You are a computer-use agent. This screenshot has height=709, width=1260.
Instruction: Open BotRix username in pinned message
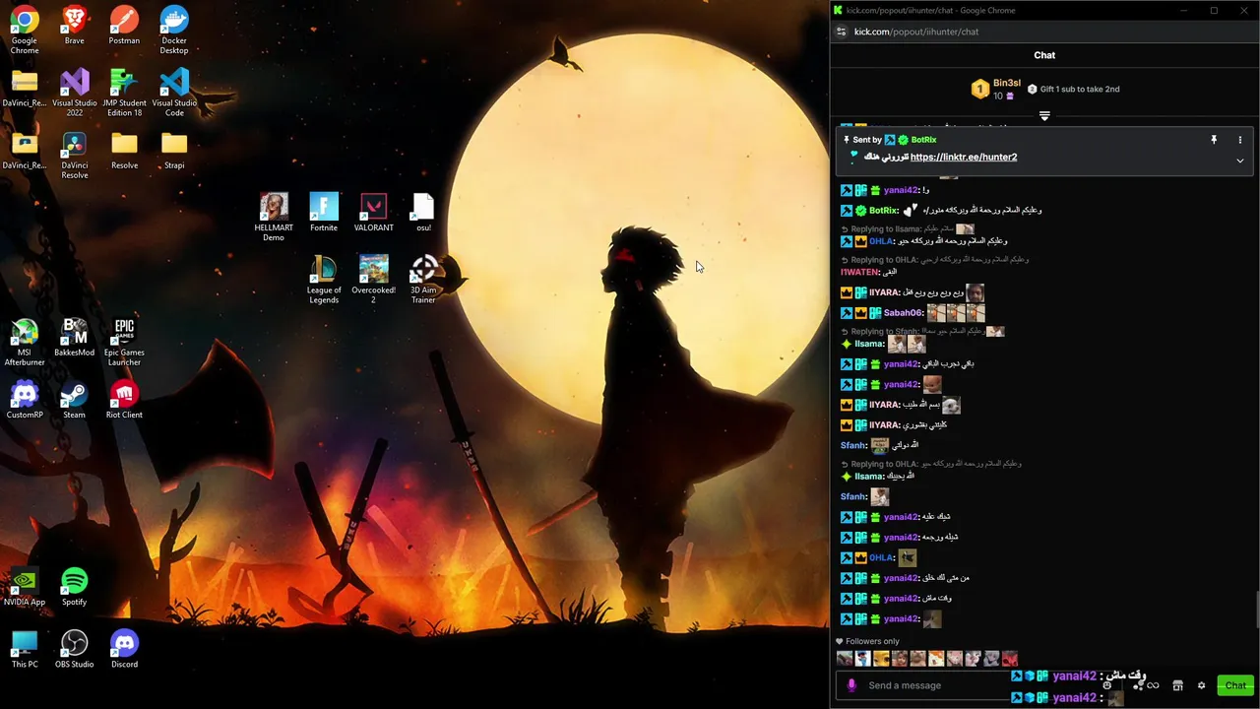923,140
